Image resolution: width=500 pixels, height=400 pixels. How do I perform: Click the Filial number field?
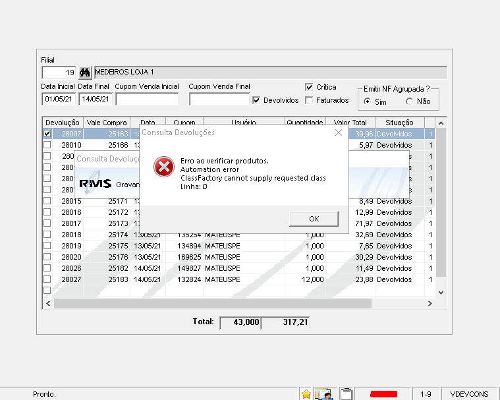(59, 72)
